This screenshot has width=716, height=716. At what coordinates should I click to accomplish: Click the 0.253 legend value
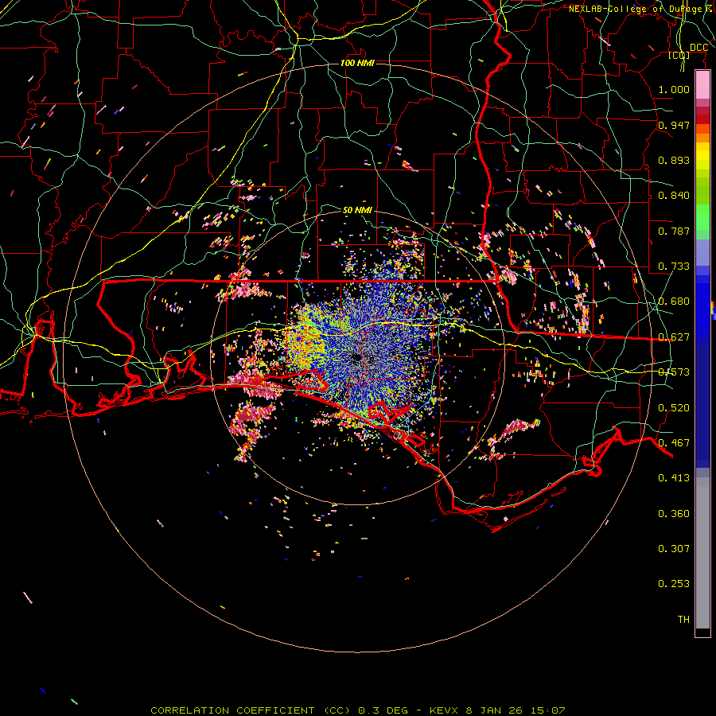click(674, 584)
